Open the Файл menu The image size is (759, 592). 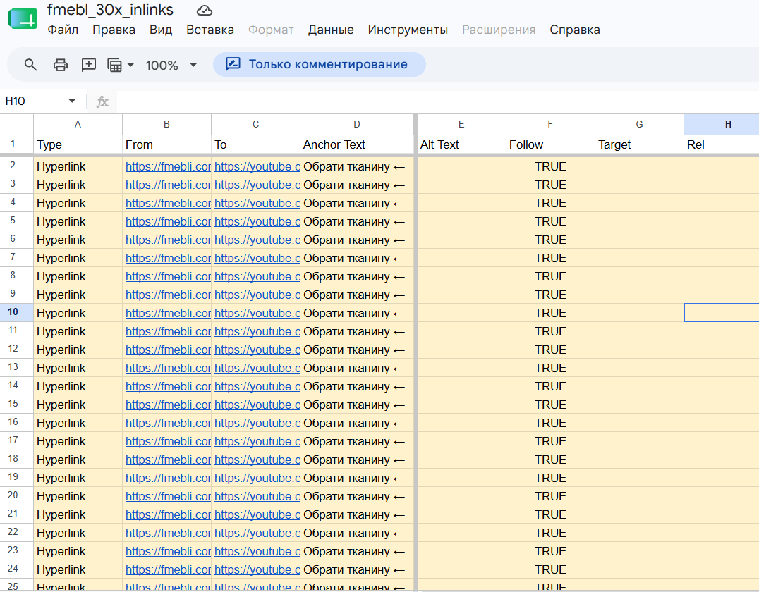(63, 30)
